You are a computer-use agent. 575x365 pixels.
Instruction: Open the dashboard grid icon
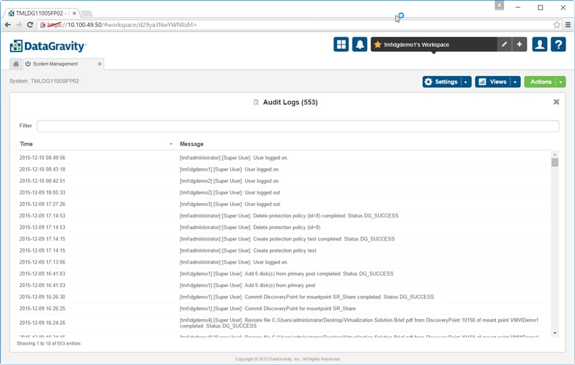[x=341, y=45]
